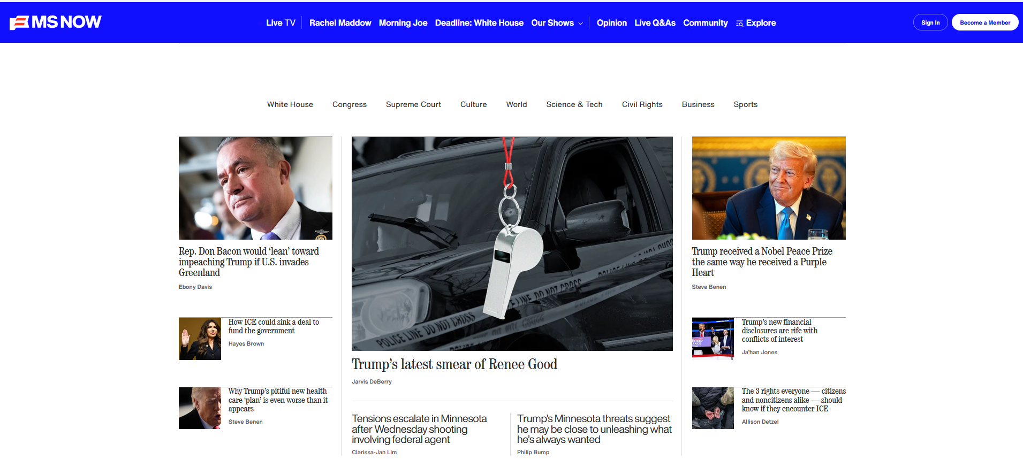Open the Trump health care plan thumbnail
The height and width of the screenshot is (459, 1023).
pyautogui.click(x=200, y=408)
